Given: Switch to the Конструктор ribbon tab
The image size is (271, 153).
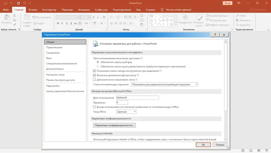Looking at the screenshot, I should tap(49, 10).
